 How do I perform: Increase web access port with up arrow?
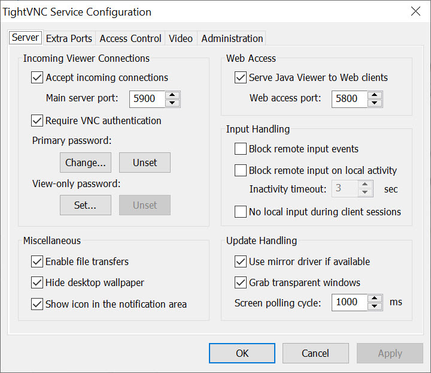[375, 95]
